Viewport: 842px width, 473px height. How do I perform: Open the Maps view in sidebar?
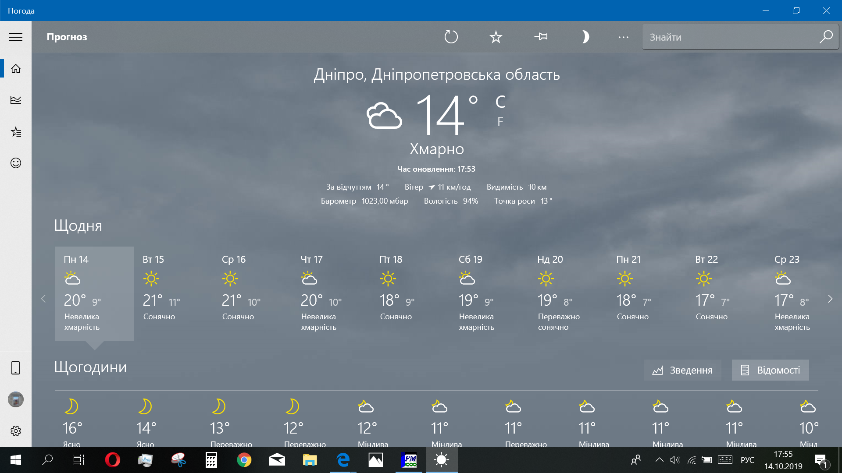(x=16, y=100)
